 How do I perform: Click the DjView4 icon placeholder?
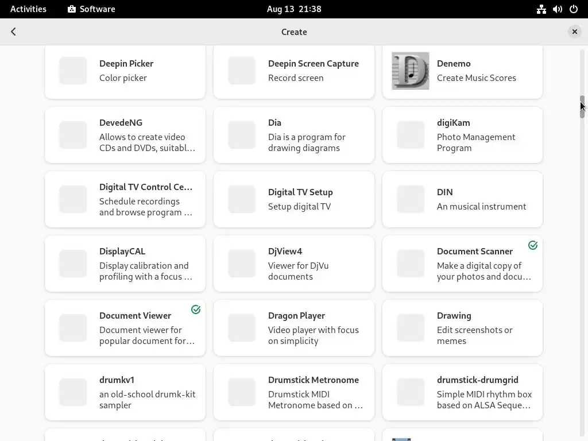242,264
